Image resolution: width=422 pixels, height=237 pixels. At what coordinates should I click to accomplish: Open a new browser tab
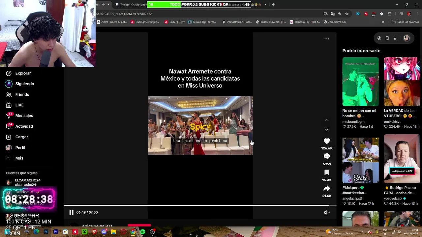point(273,5)
